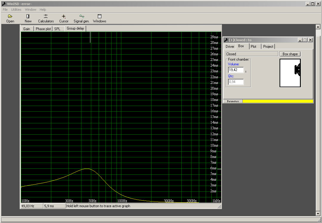Open the Utilities menu
This screenshot has width=322, height=223.
[16, 10]
